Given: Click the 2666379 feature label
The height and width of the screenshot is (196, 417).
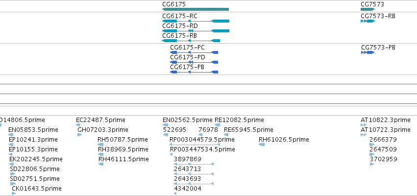Looking at the screenshot, I should [383, 140].
